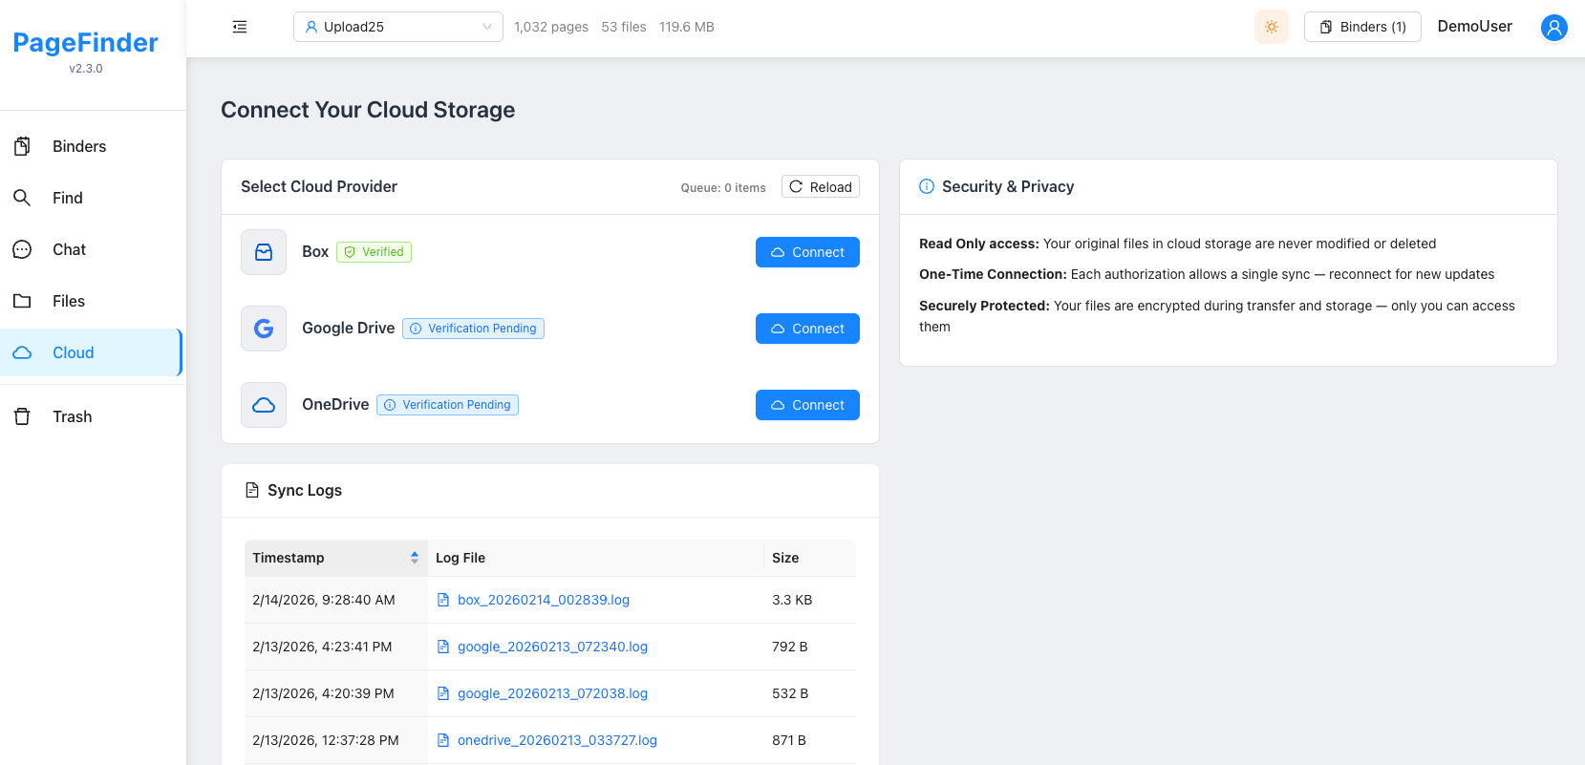Open google_20260213_072038.log
1585x765 pixels.
552,693
